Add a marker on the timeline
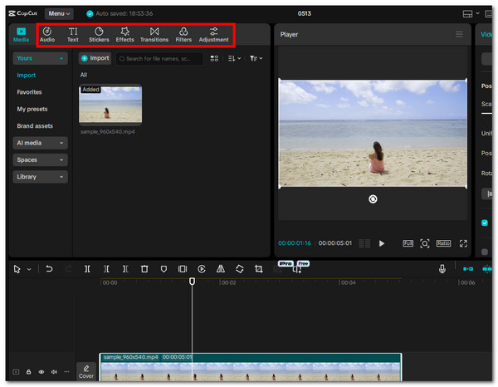498x387 pixels. tap(164, 269)
